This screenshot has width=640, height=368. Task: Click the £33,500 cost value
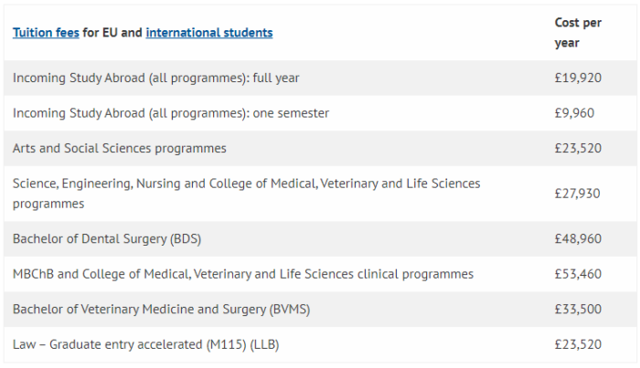578,309
